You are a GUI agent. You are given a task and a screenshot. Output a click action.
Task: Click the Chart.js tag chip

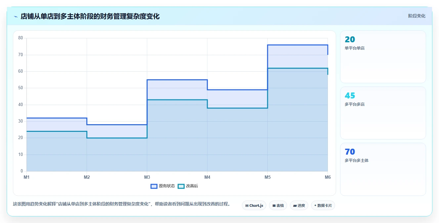click(x=254, y=205)
